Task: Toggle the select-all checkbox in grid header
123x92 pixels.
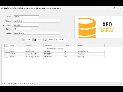Action: click(x=7, y=45)
